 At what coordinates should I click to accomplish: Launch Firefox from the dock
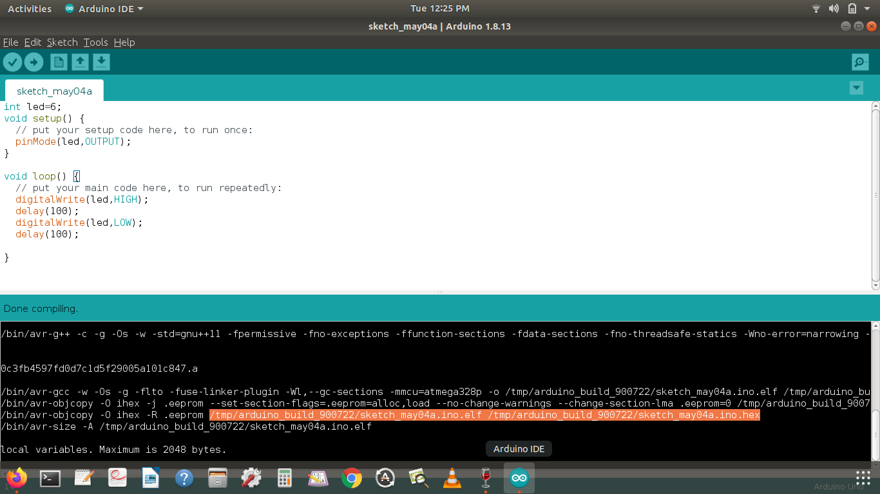pos(16,478)
